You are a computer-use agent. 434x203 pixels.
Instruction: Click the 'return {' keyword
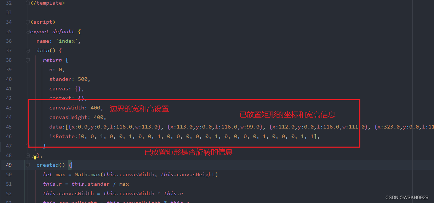56,60
